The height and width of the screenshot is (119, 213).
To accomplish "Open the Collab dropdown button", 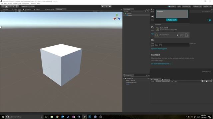I will point(172,7).
